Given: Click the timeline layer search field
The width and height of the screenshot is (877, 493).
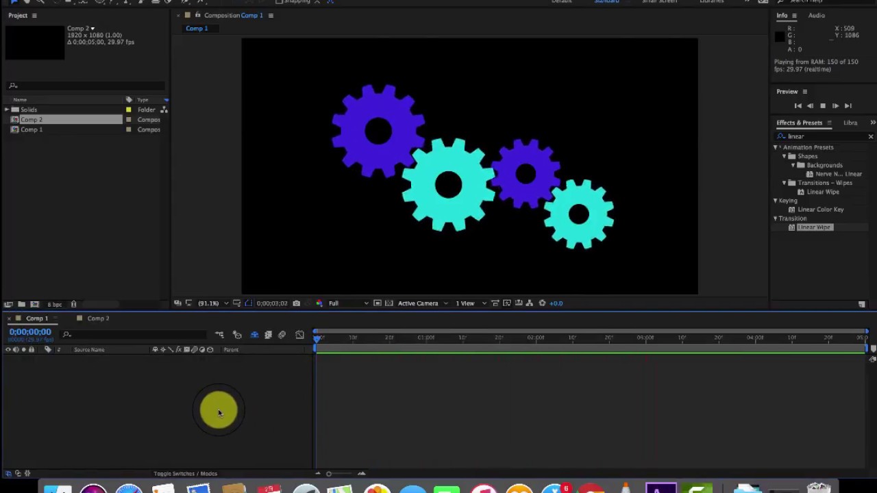Looking at the screenshot, I should click(134, 335).
